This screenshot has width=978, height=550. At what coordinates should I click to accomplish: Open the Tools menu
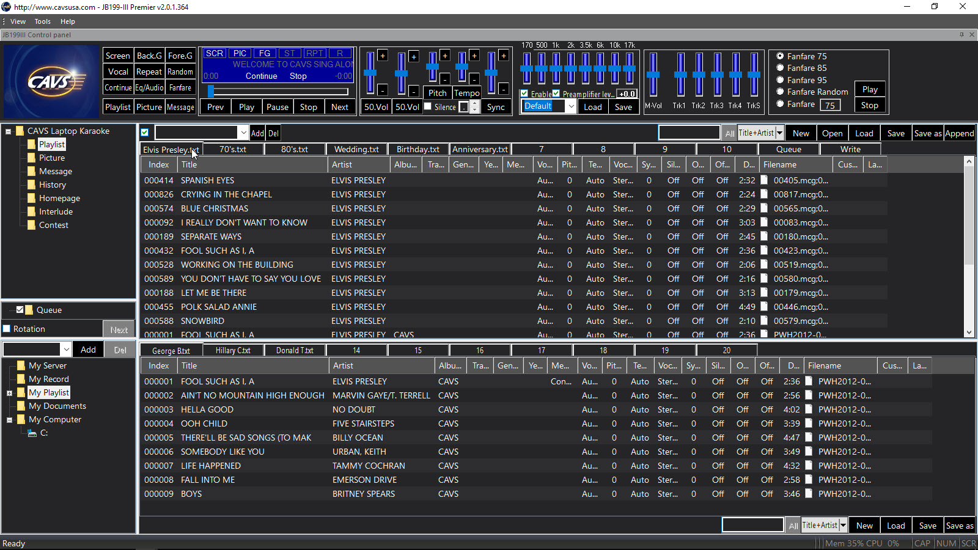tap(42, 21)
